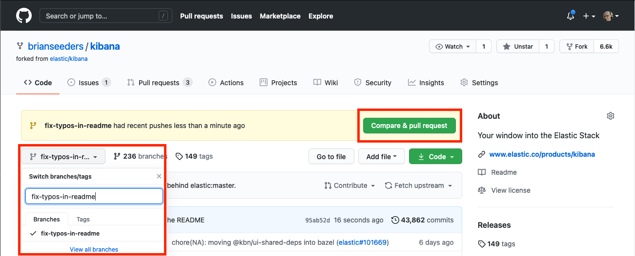Image resolution: width=635 pixels, height=256 pixels.
Task: Select the Tags tab in popup
Action: pyautogui.click(x=83, y=219)
